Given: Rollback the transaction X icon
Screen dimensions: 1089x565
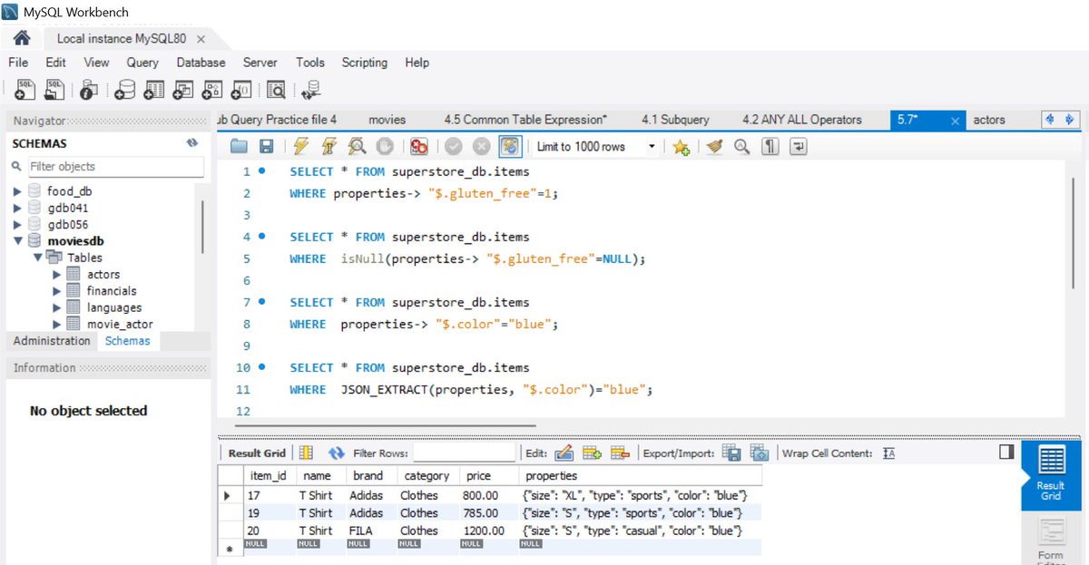Looking at the screenshot, I should (481, 146).
